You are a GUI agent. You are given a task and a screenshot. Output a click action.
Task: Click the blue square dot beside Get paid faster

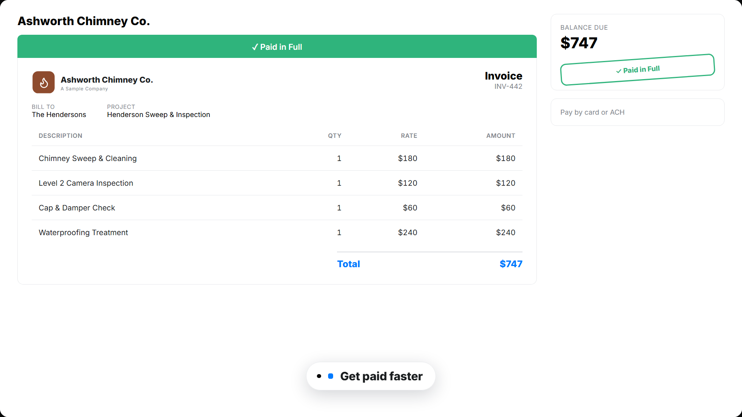point(331,376)
